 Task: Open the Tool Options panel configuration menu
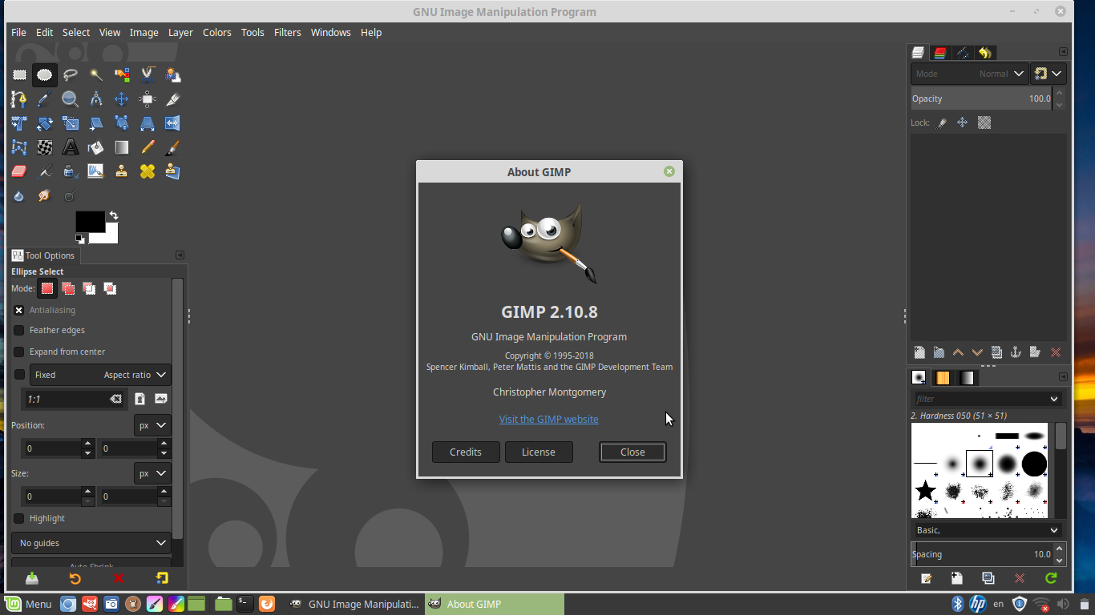click(x=180, y=255)
